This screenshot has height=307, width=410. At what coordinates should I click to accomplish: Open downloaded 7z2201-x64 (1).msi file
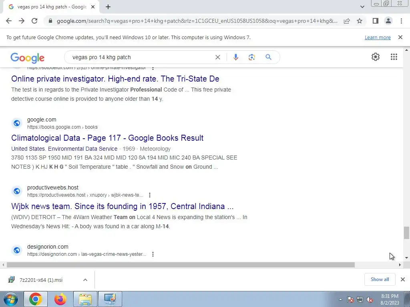click(x=41, y=280)
